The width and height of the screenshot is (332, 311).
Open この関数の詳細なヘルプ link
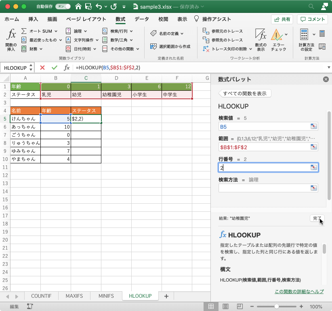point(299,291)
